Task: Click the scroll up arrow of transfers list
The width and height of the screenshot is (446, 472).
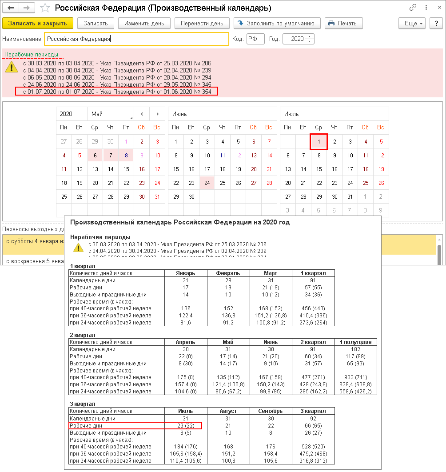Action: [x=439, y=239]
